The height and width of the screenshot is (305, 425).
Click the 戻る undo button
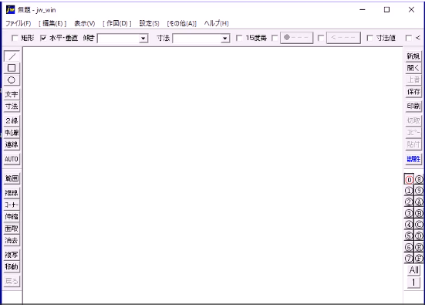(x=12, y=281)
